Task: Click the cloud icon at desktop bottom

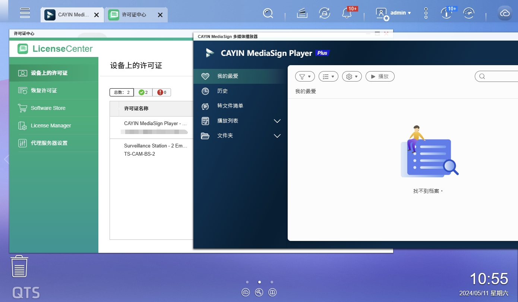Action: pos(246,292)
